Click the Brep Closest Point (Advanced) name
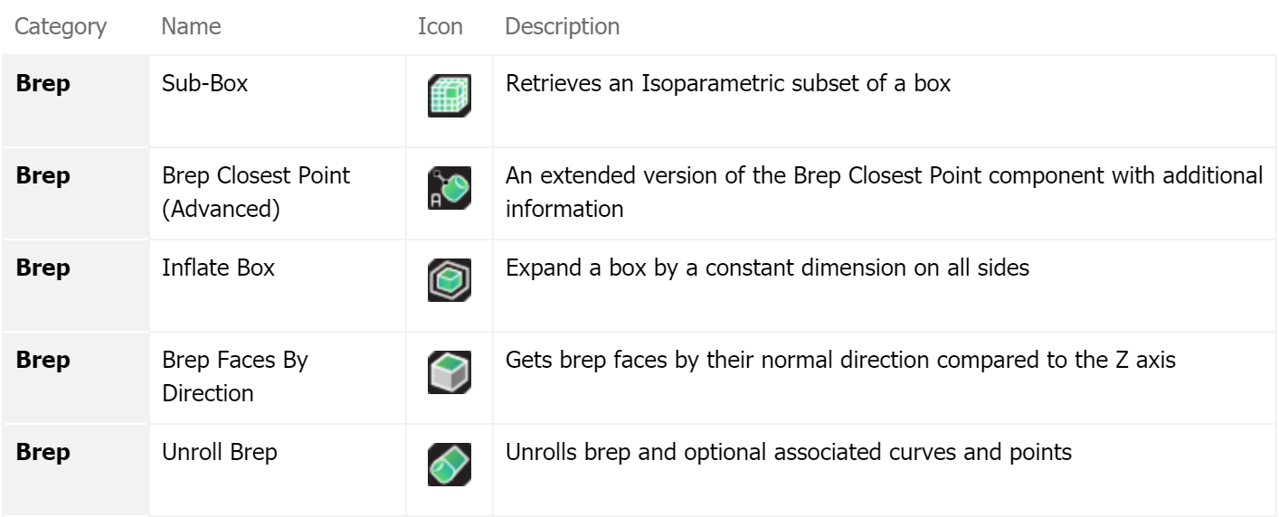This screenshot has width=1279, height=517. tap(255, 193)
